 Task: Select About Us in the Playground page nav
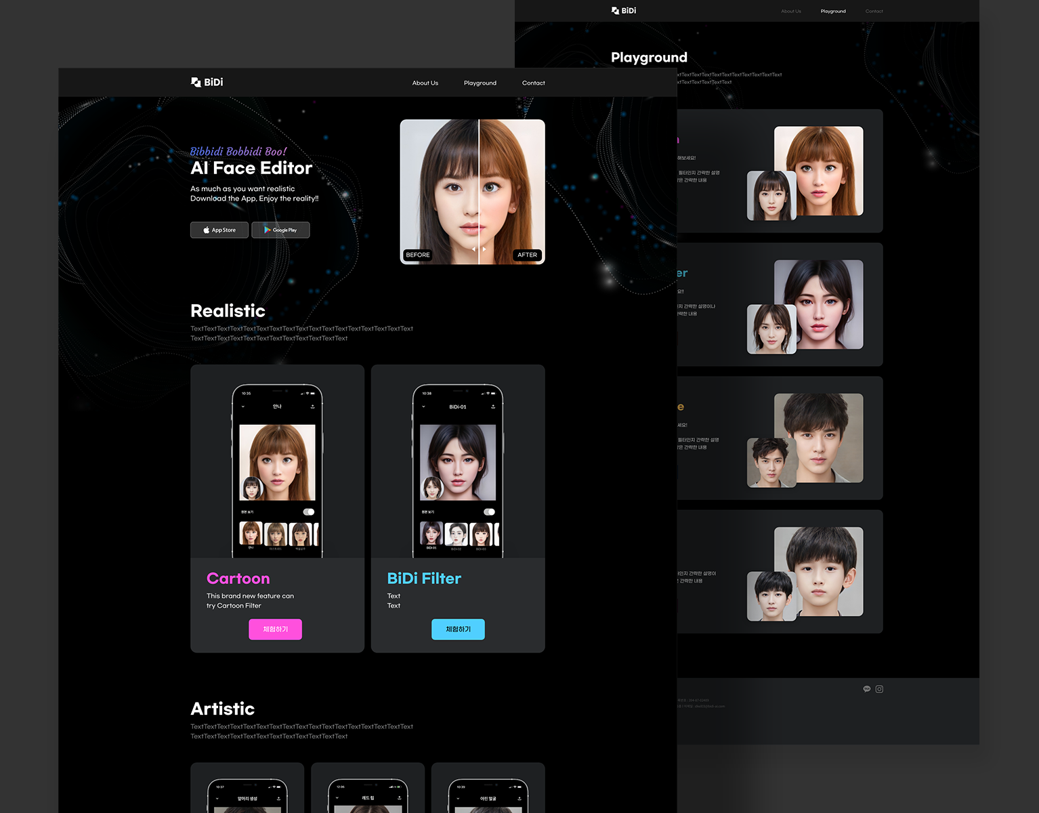791,11
